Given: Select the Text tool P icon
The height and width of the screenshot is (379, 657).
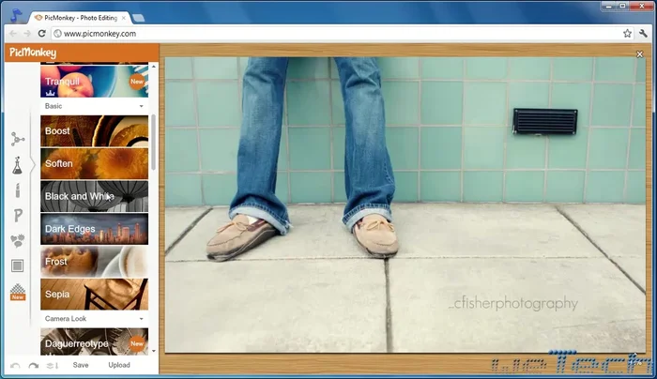Looking at the screenshot, I should (18, 216).
